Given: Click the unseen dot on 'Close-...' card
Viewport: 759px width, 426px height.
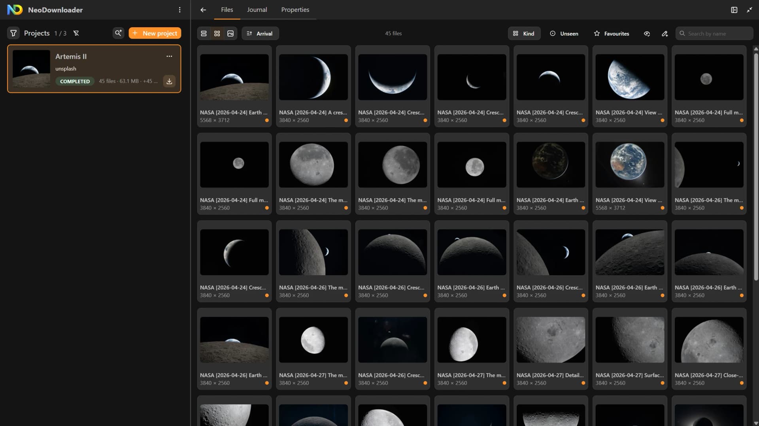Looking at the screenshot, I should 741,383.
